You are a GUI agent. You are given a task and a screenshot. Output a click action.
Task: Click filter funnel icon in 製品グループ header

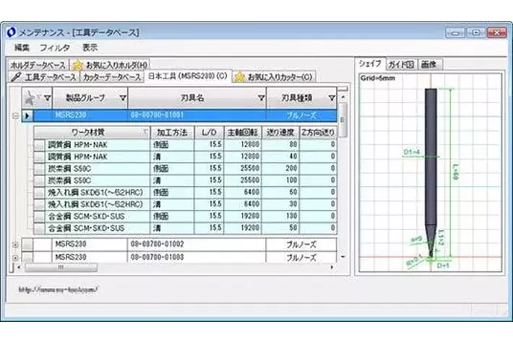click(122, 97)
